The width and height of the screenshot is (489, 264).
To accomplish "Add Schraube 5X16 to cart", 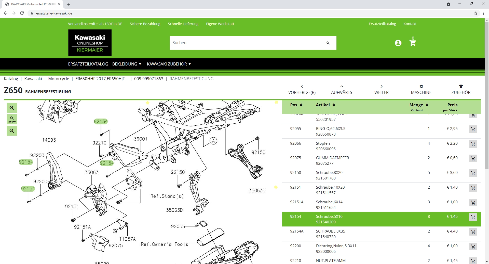I will pyautogui.click(x=473, y=217).
